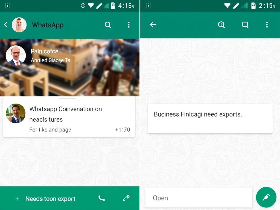280x210 pixels.
Task: Tap the 4:15 clock in left status bar
Action: click(x=126, y=6)
